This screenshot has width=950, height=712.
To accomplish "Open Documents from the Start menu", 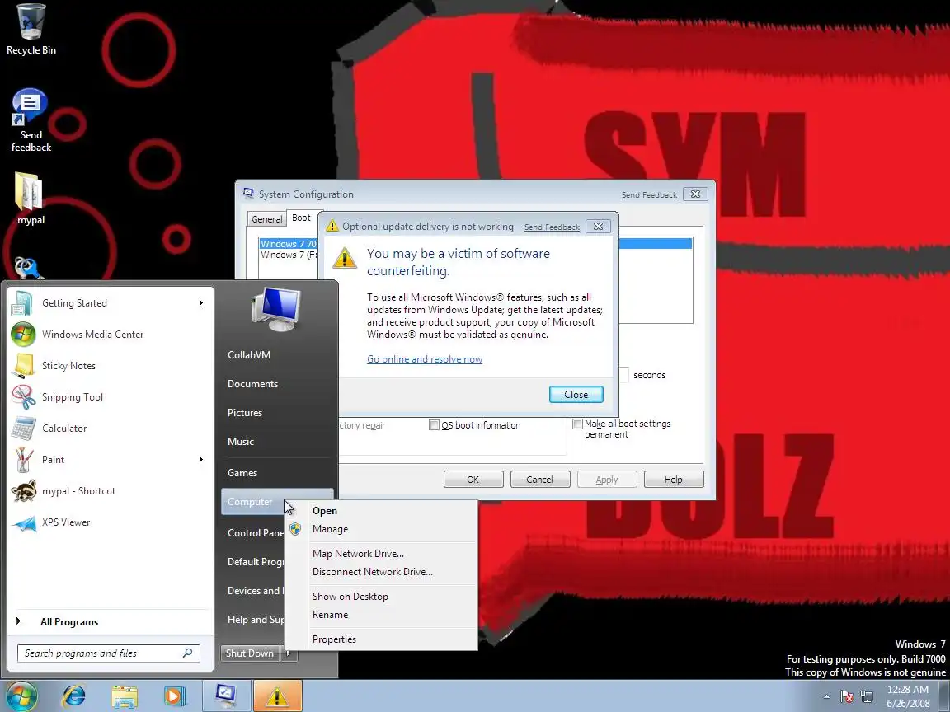I will [252, 384].
